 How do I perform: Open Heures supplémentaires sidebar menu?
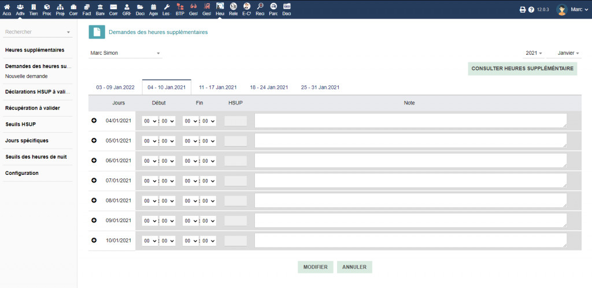click(x=35, y=50)
